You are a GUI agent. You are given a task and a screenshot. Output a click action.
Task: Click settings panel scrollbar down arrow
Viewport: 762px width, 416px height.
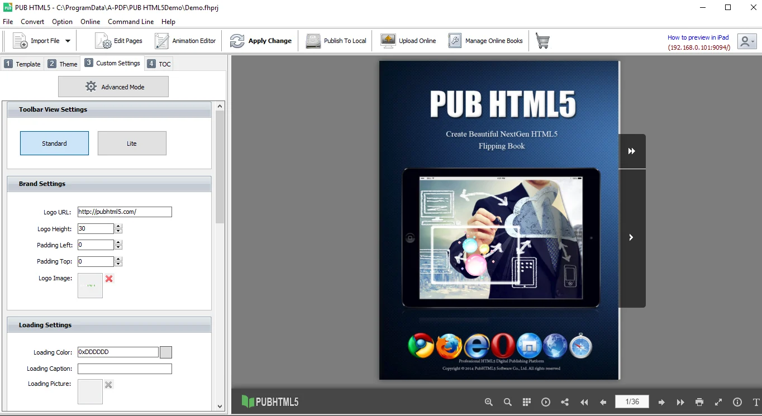pyautogui.click(x=220, y=407)
